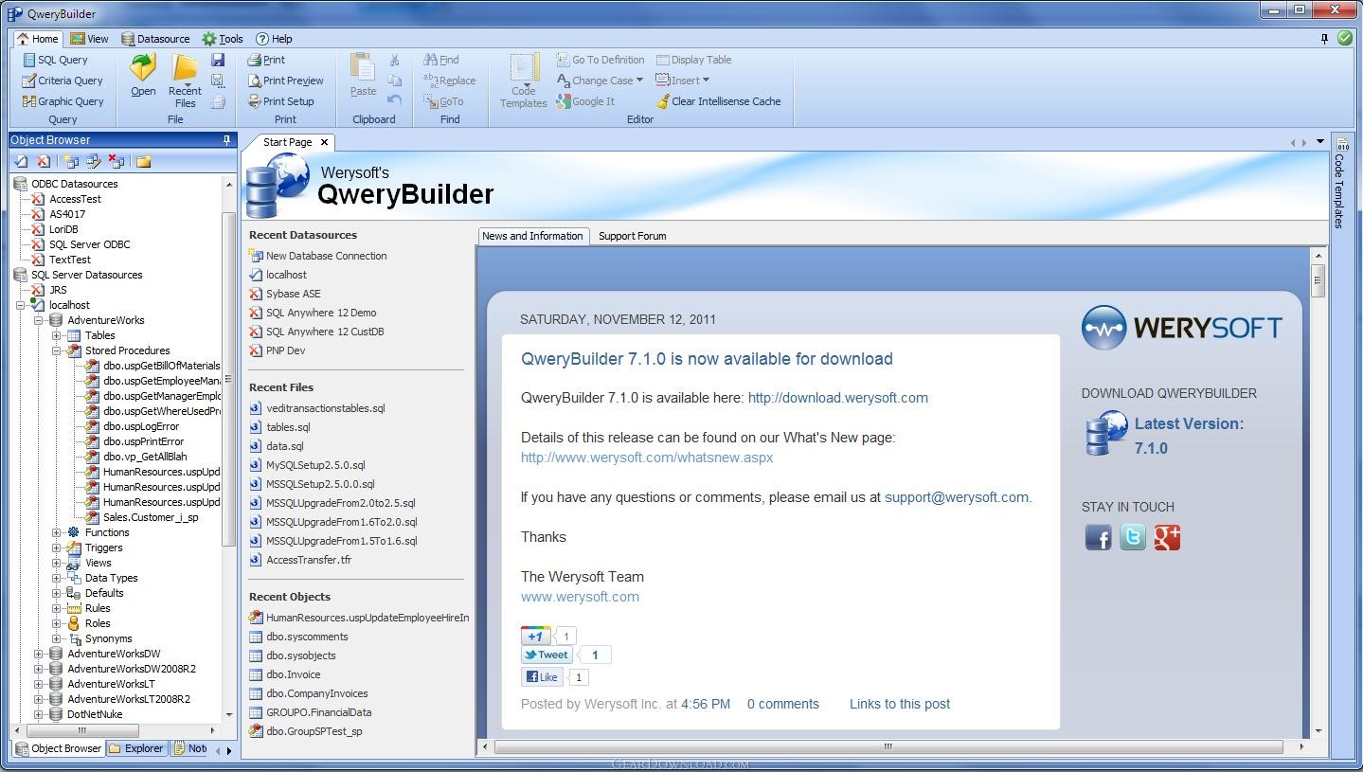
Task: Collapse the AdventureWorks database node
Action: point(38,320)
